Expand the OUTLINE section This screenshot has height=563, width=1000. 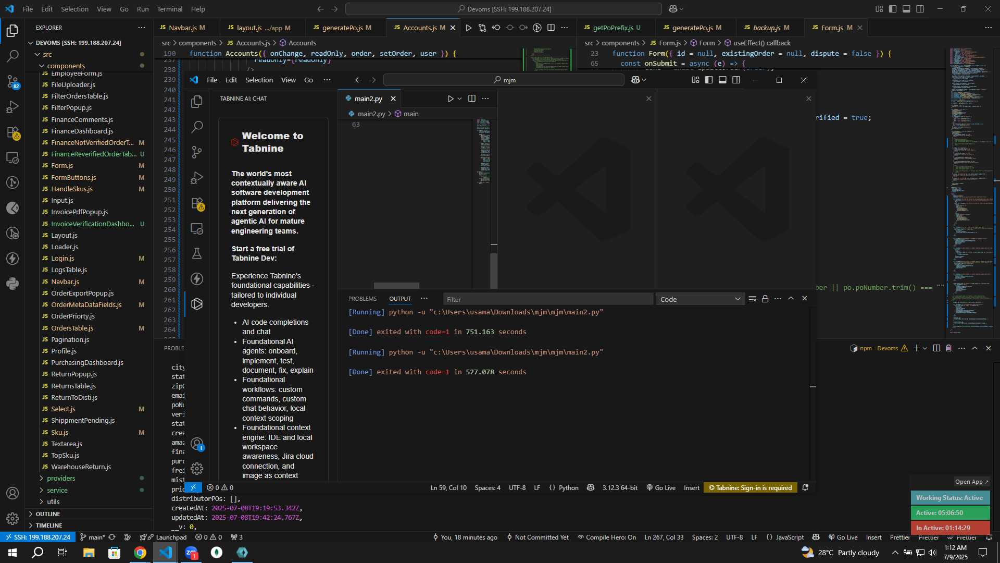pyautogui.click(x=48, y=514)
